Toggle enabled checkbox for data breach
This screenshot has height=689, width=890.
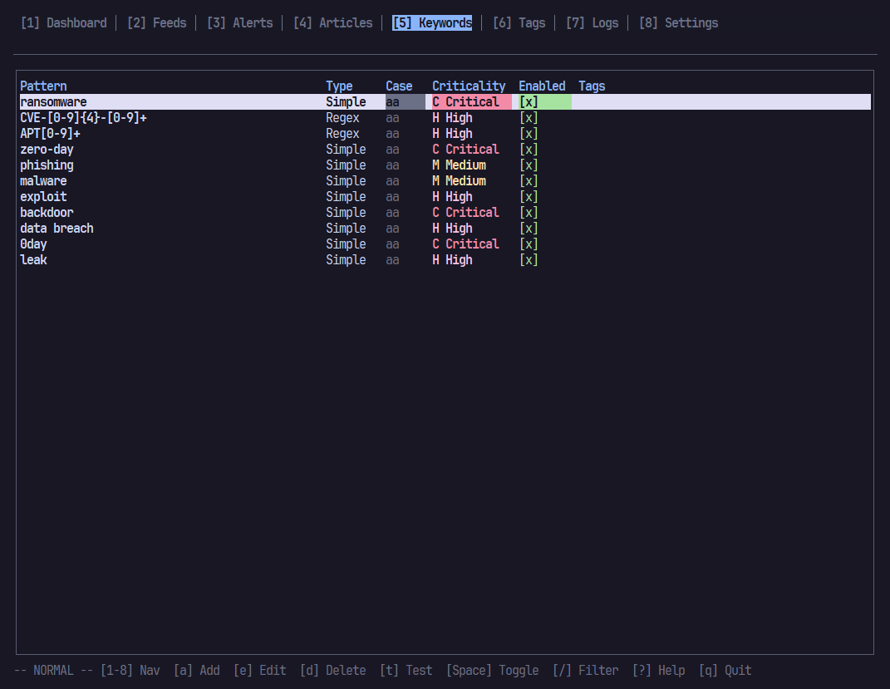tap(529, 229)
